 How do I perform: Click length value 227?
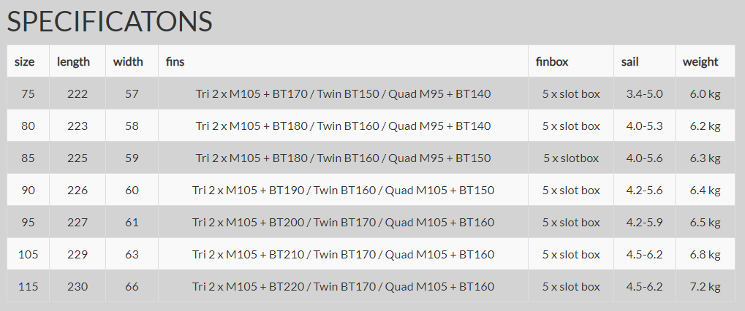click(x=77, y=223)
